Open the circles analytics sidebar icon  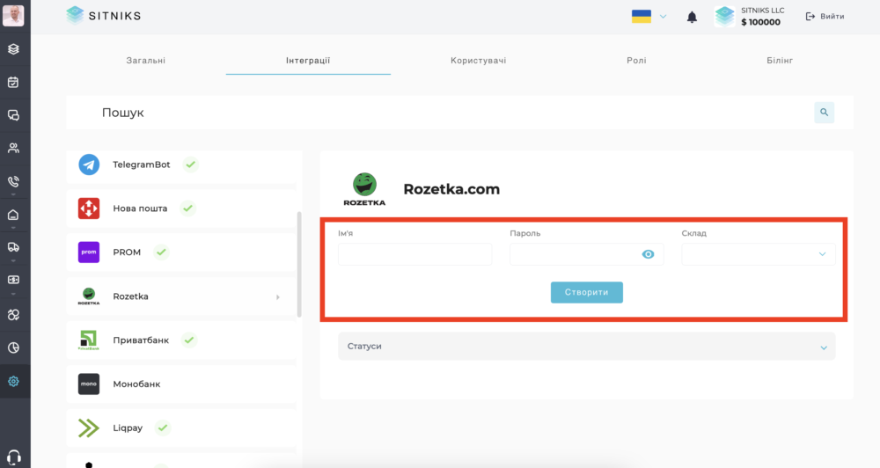tap(13, 315)
